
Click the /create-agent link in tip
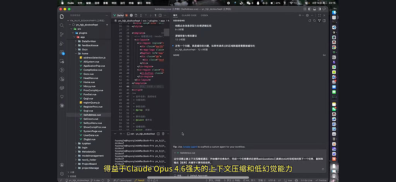(x=189, y=147)
